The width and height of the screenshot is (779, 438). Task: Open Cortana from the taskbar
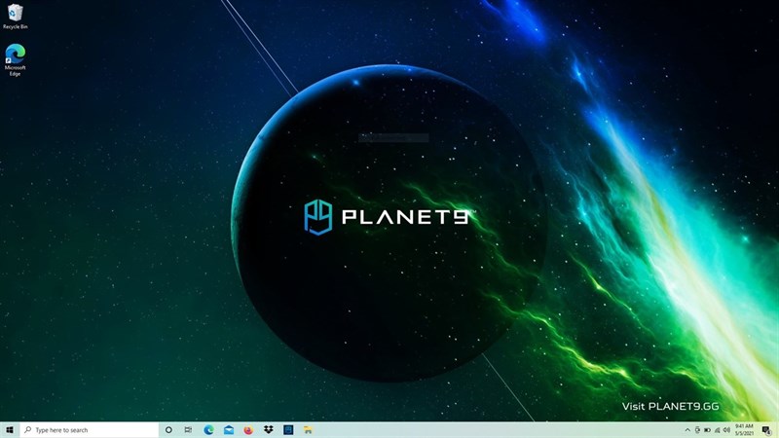pyautogui.click(x=168, y=430)
